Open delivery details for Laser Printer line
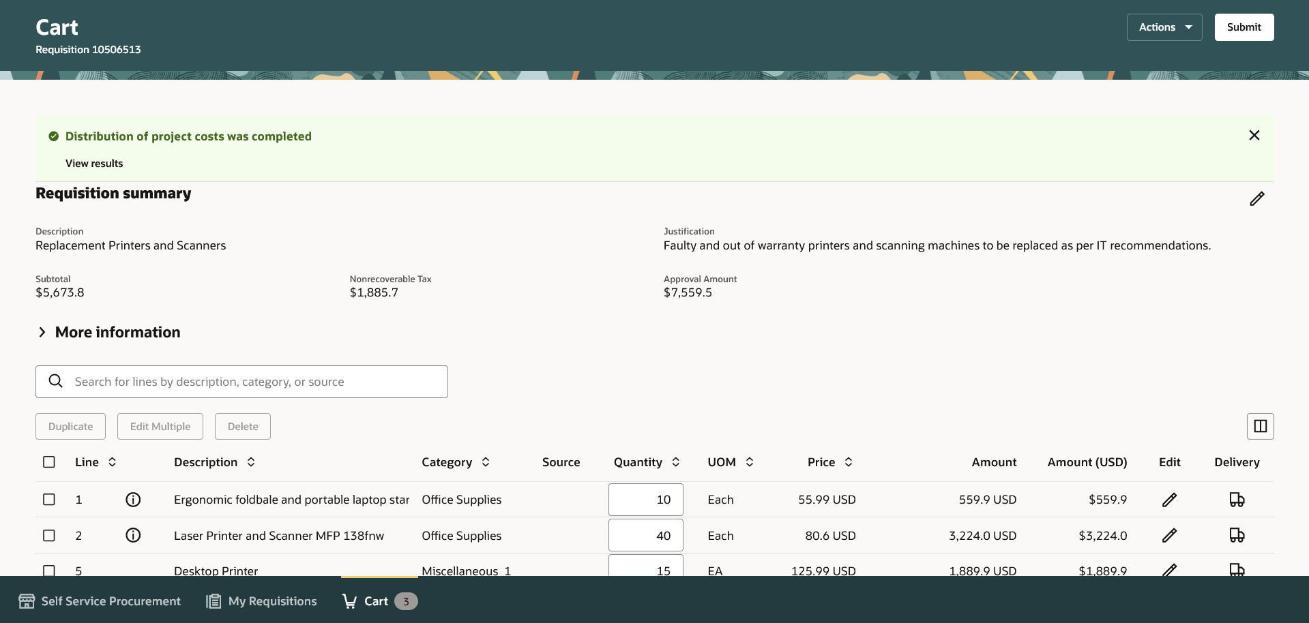 point(1237,535)
